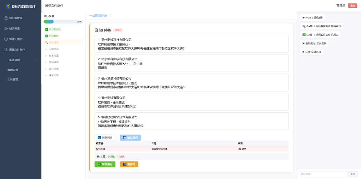Viewport: 361px width, 179px height.
Task: Select entity card 5 福建经名网络技术有限公司
Action: coord(191,121)
